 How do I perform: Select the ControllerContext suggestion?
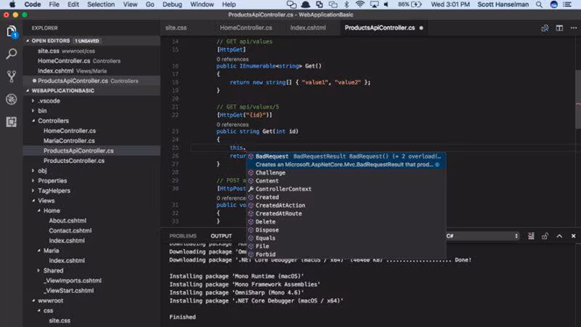tap(346, 189)
